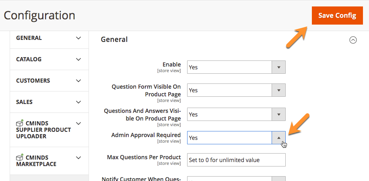Click the Enable dropdown arrow button
The image size is (369, 181).
coord(278,67)
